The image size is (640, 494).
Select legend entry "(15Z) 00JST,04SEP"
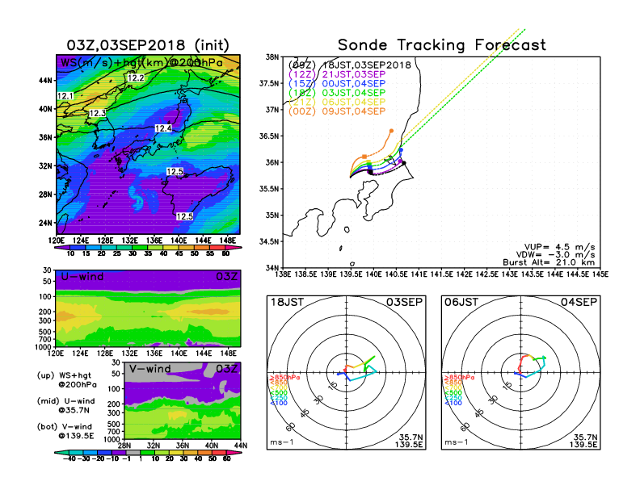[337, 84]
